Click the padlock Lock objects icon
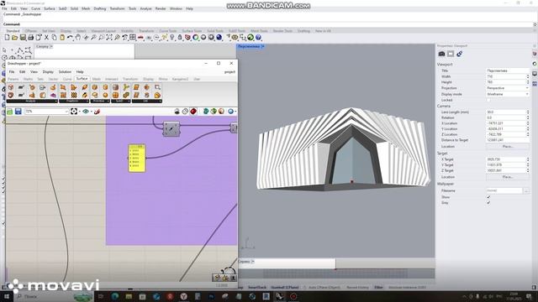Viewport: 538px width, 302px height. [180, 37]
